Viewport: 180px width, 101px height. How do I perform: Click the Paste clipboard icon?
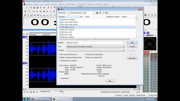pyautogui.click(x=55, y=8)
